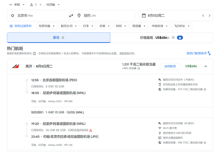Click info icon beside 958 千克 emission estimate

205,143
